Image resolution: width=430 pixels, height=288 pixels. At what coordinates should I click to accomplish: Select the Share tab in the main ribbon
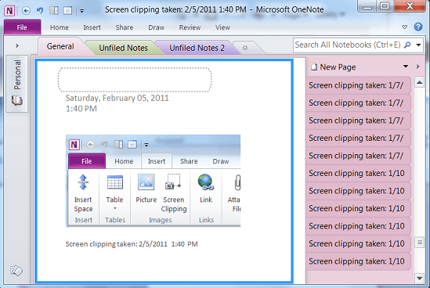[125, 27]
